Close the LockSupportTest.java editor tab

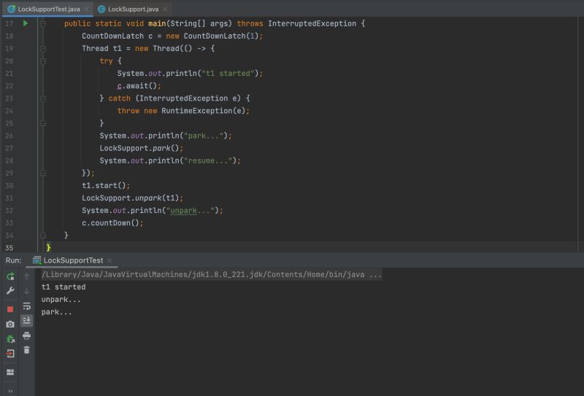coord(86,9)
